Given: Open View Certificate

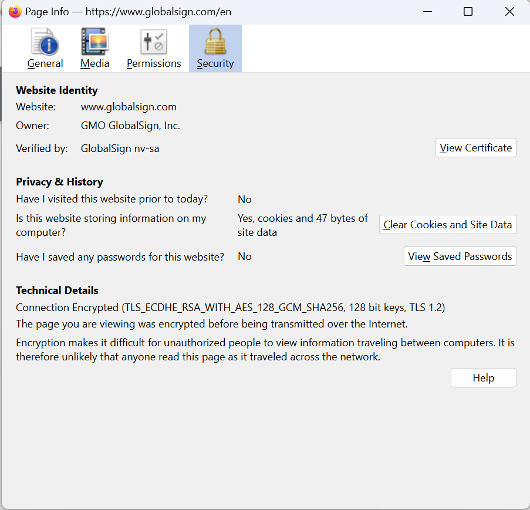Looking at the screenshot, I should pyautogui.click(x=476, y=148).
